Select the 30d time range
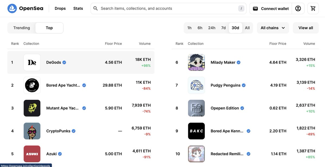Viewport: 325px width, 167px height. [235, 28]
